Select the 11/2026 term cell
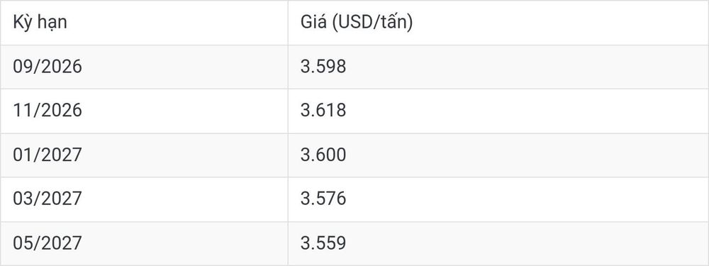Screen dimensions: 709x266 click(144, 111)
